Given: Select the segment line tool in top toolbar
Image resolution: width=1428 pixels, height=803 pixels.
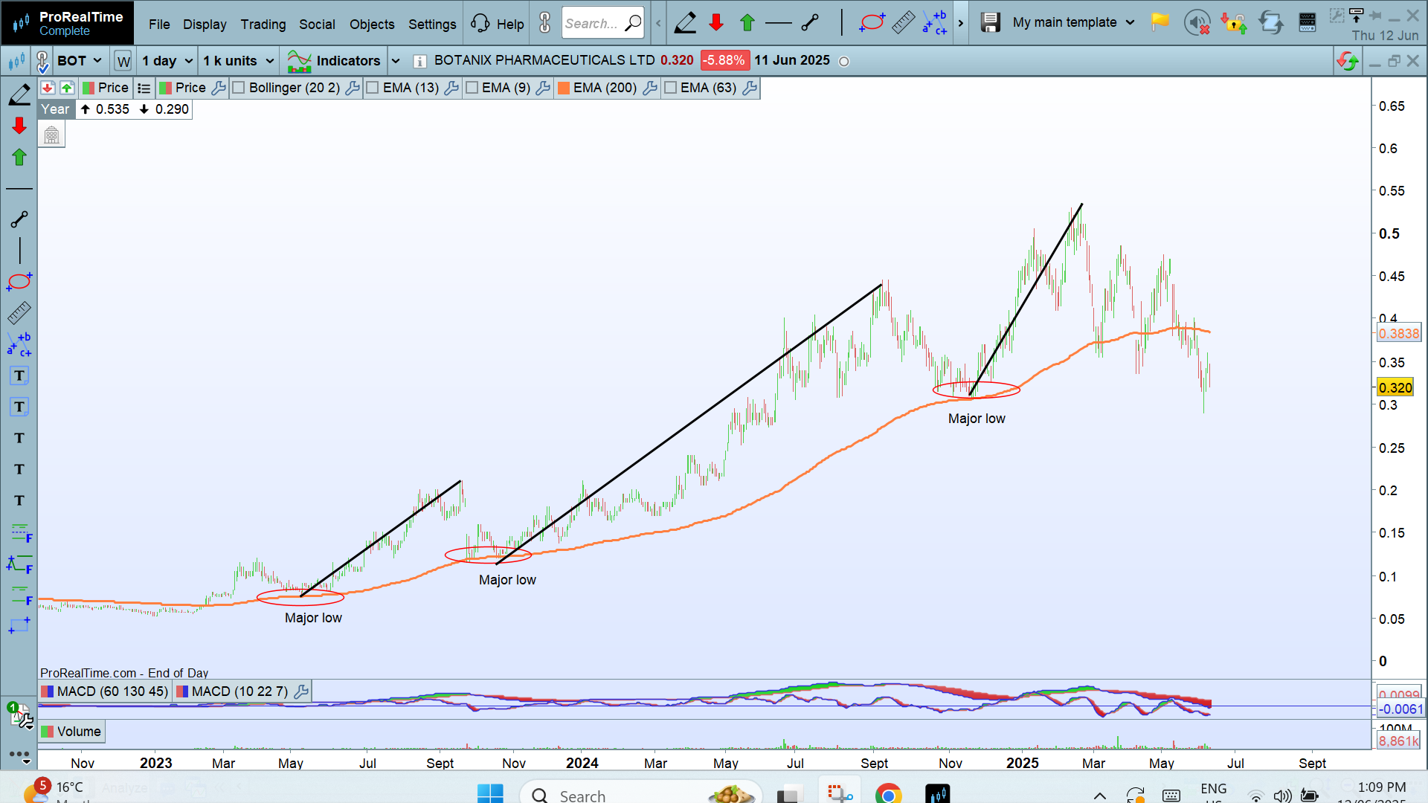Looking at the screenshot, I should point(810,23).
